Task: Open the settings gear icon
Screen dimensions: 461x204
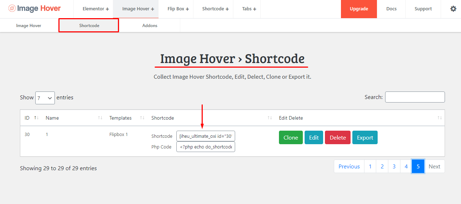Action: pos(453,9)
